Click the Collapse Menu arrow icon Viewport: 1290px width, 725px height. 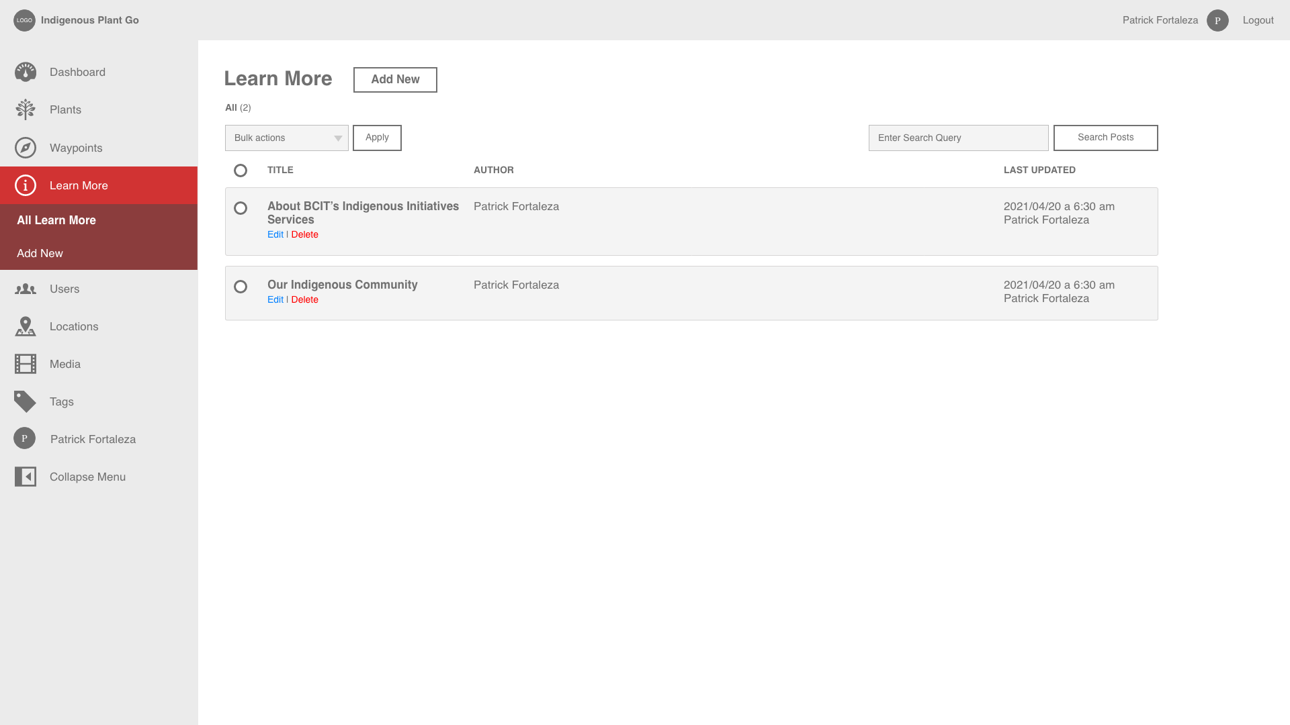[x=26, y=477]
